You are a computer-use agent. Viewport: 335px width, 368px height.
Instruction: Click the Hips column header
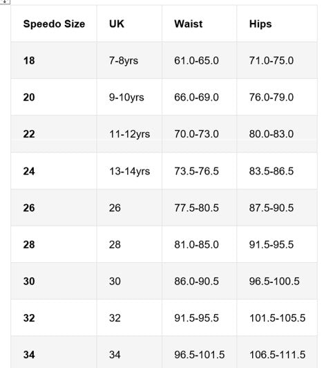click(x=277, y=24)
